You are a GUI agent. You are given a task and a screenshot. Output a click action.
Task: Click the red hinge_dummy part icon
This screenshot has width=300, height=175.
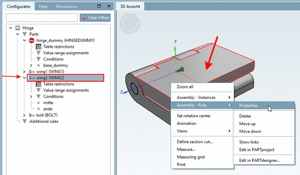[x=32, y=40]
